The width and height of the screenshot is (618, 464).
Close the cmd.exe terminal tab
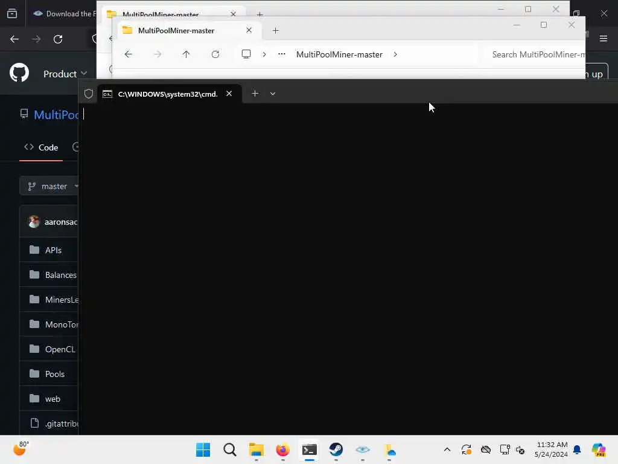(x=229, y=94)
